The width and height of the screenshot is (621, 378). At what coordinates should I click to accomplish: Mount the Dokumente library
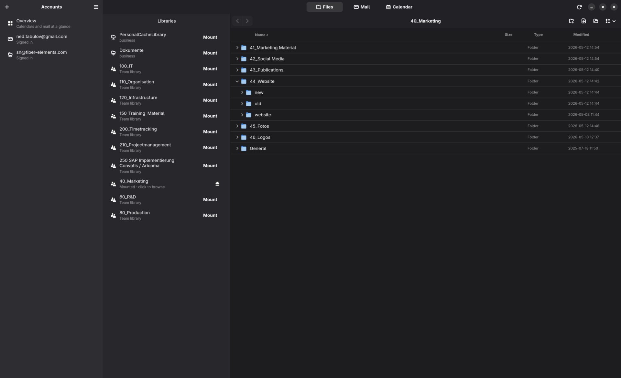point(210,53)
